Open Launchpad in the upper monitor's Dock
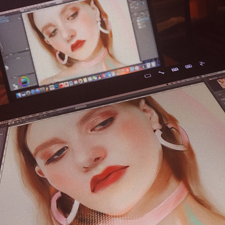 click(x=28, y=93)
